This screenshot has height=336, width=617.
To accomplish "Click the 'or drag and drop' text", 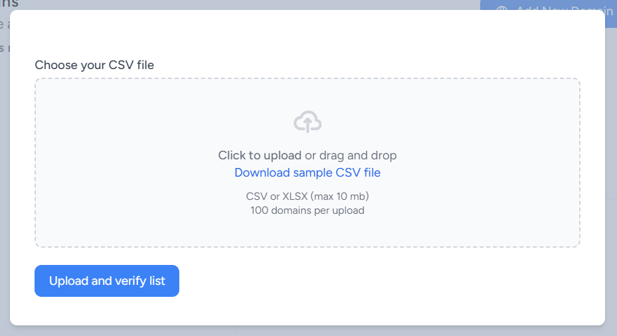I will click(x=351, y=155).
